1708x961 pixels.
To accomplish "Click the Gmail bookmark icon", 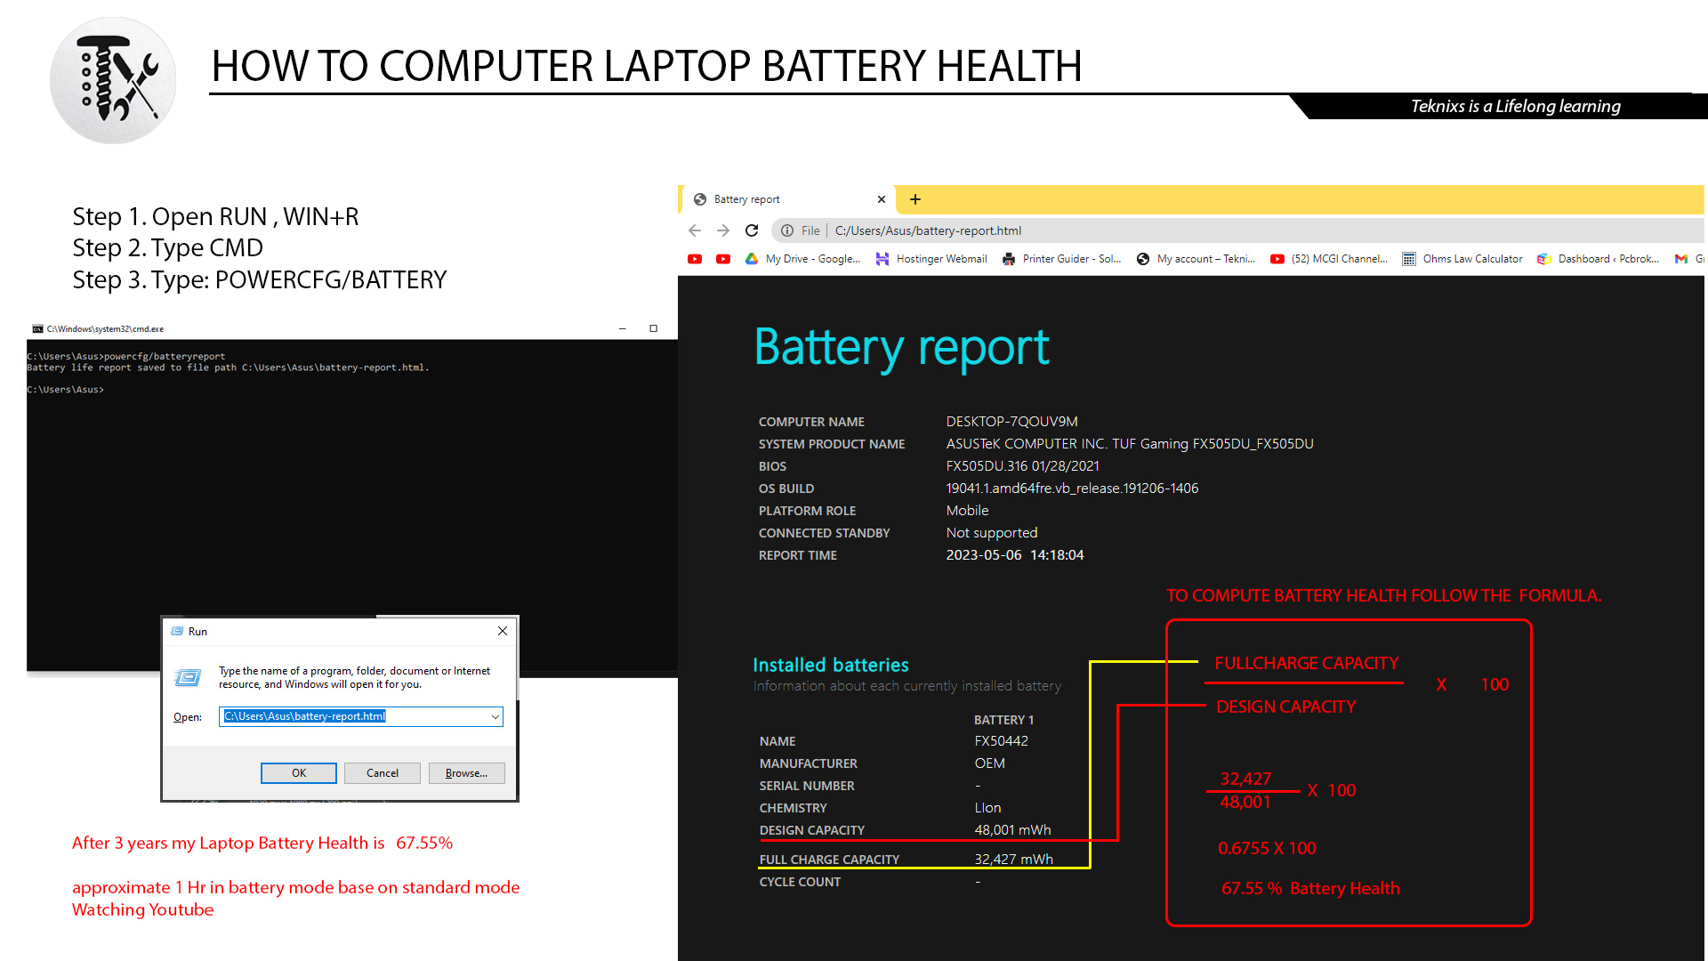I will pyautogui.click(x=1681, y=259).
